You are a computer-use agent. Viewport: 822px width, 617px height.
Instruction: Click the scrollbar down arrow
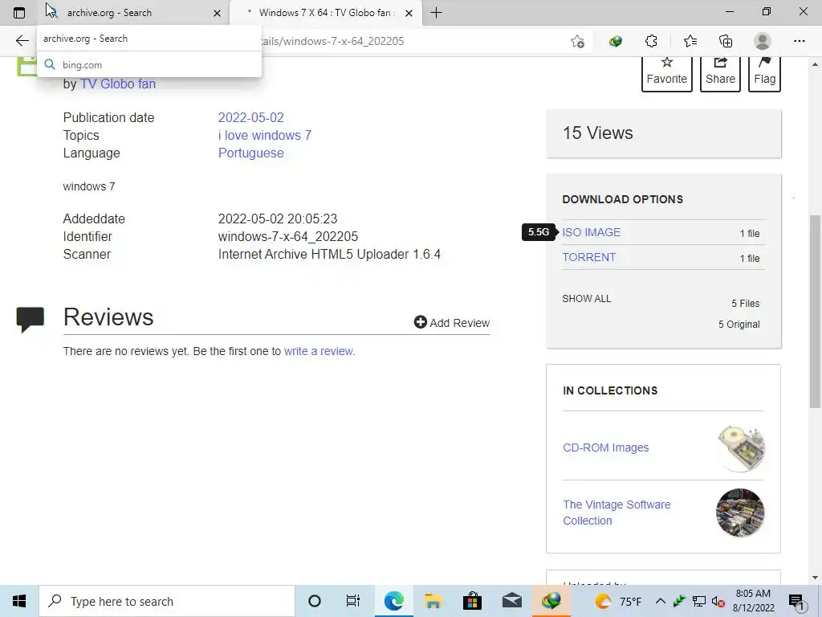pyautogui.click(x=815, y=578)
